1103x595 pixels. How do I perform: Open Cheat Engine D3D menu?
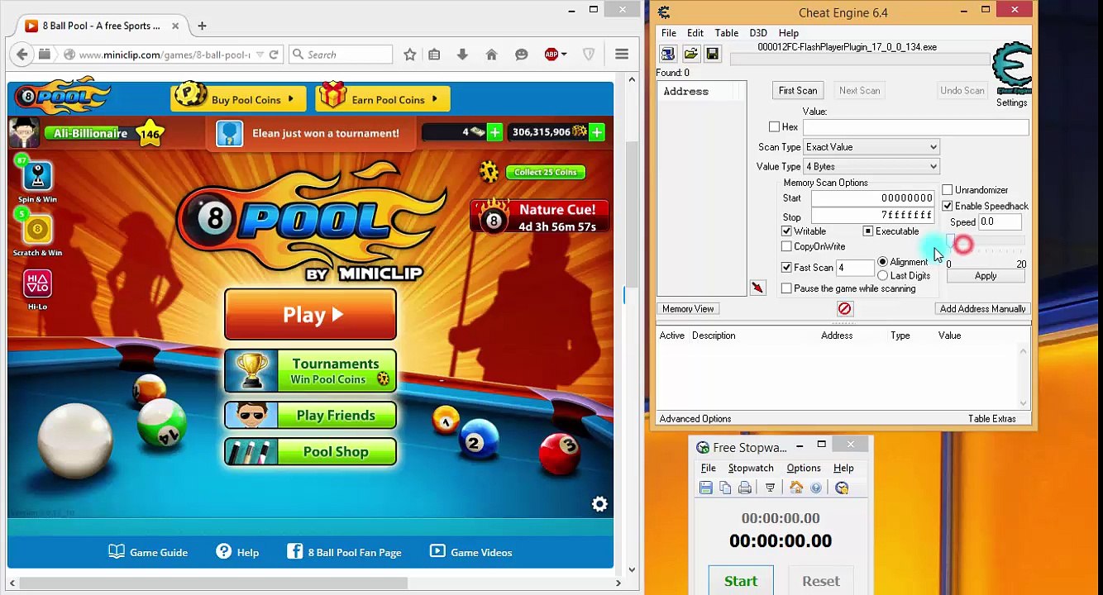758,33
